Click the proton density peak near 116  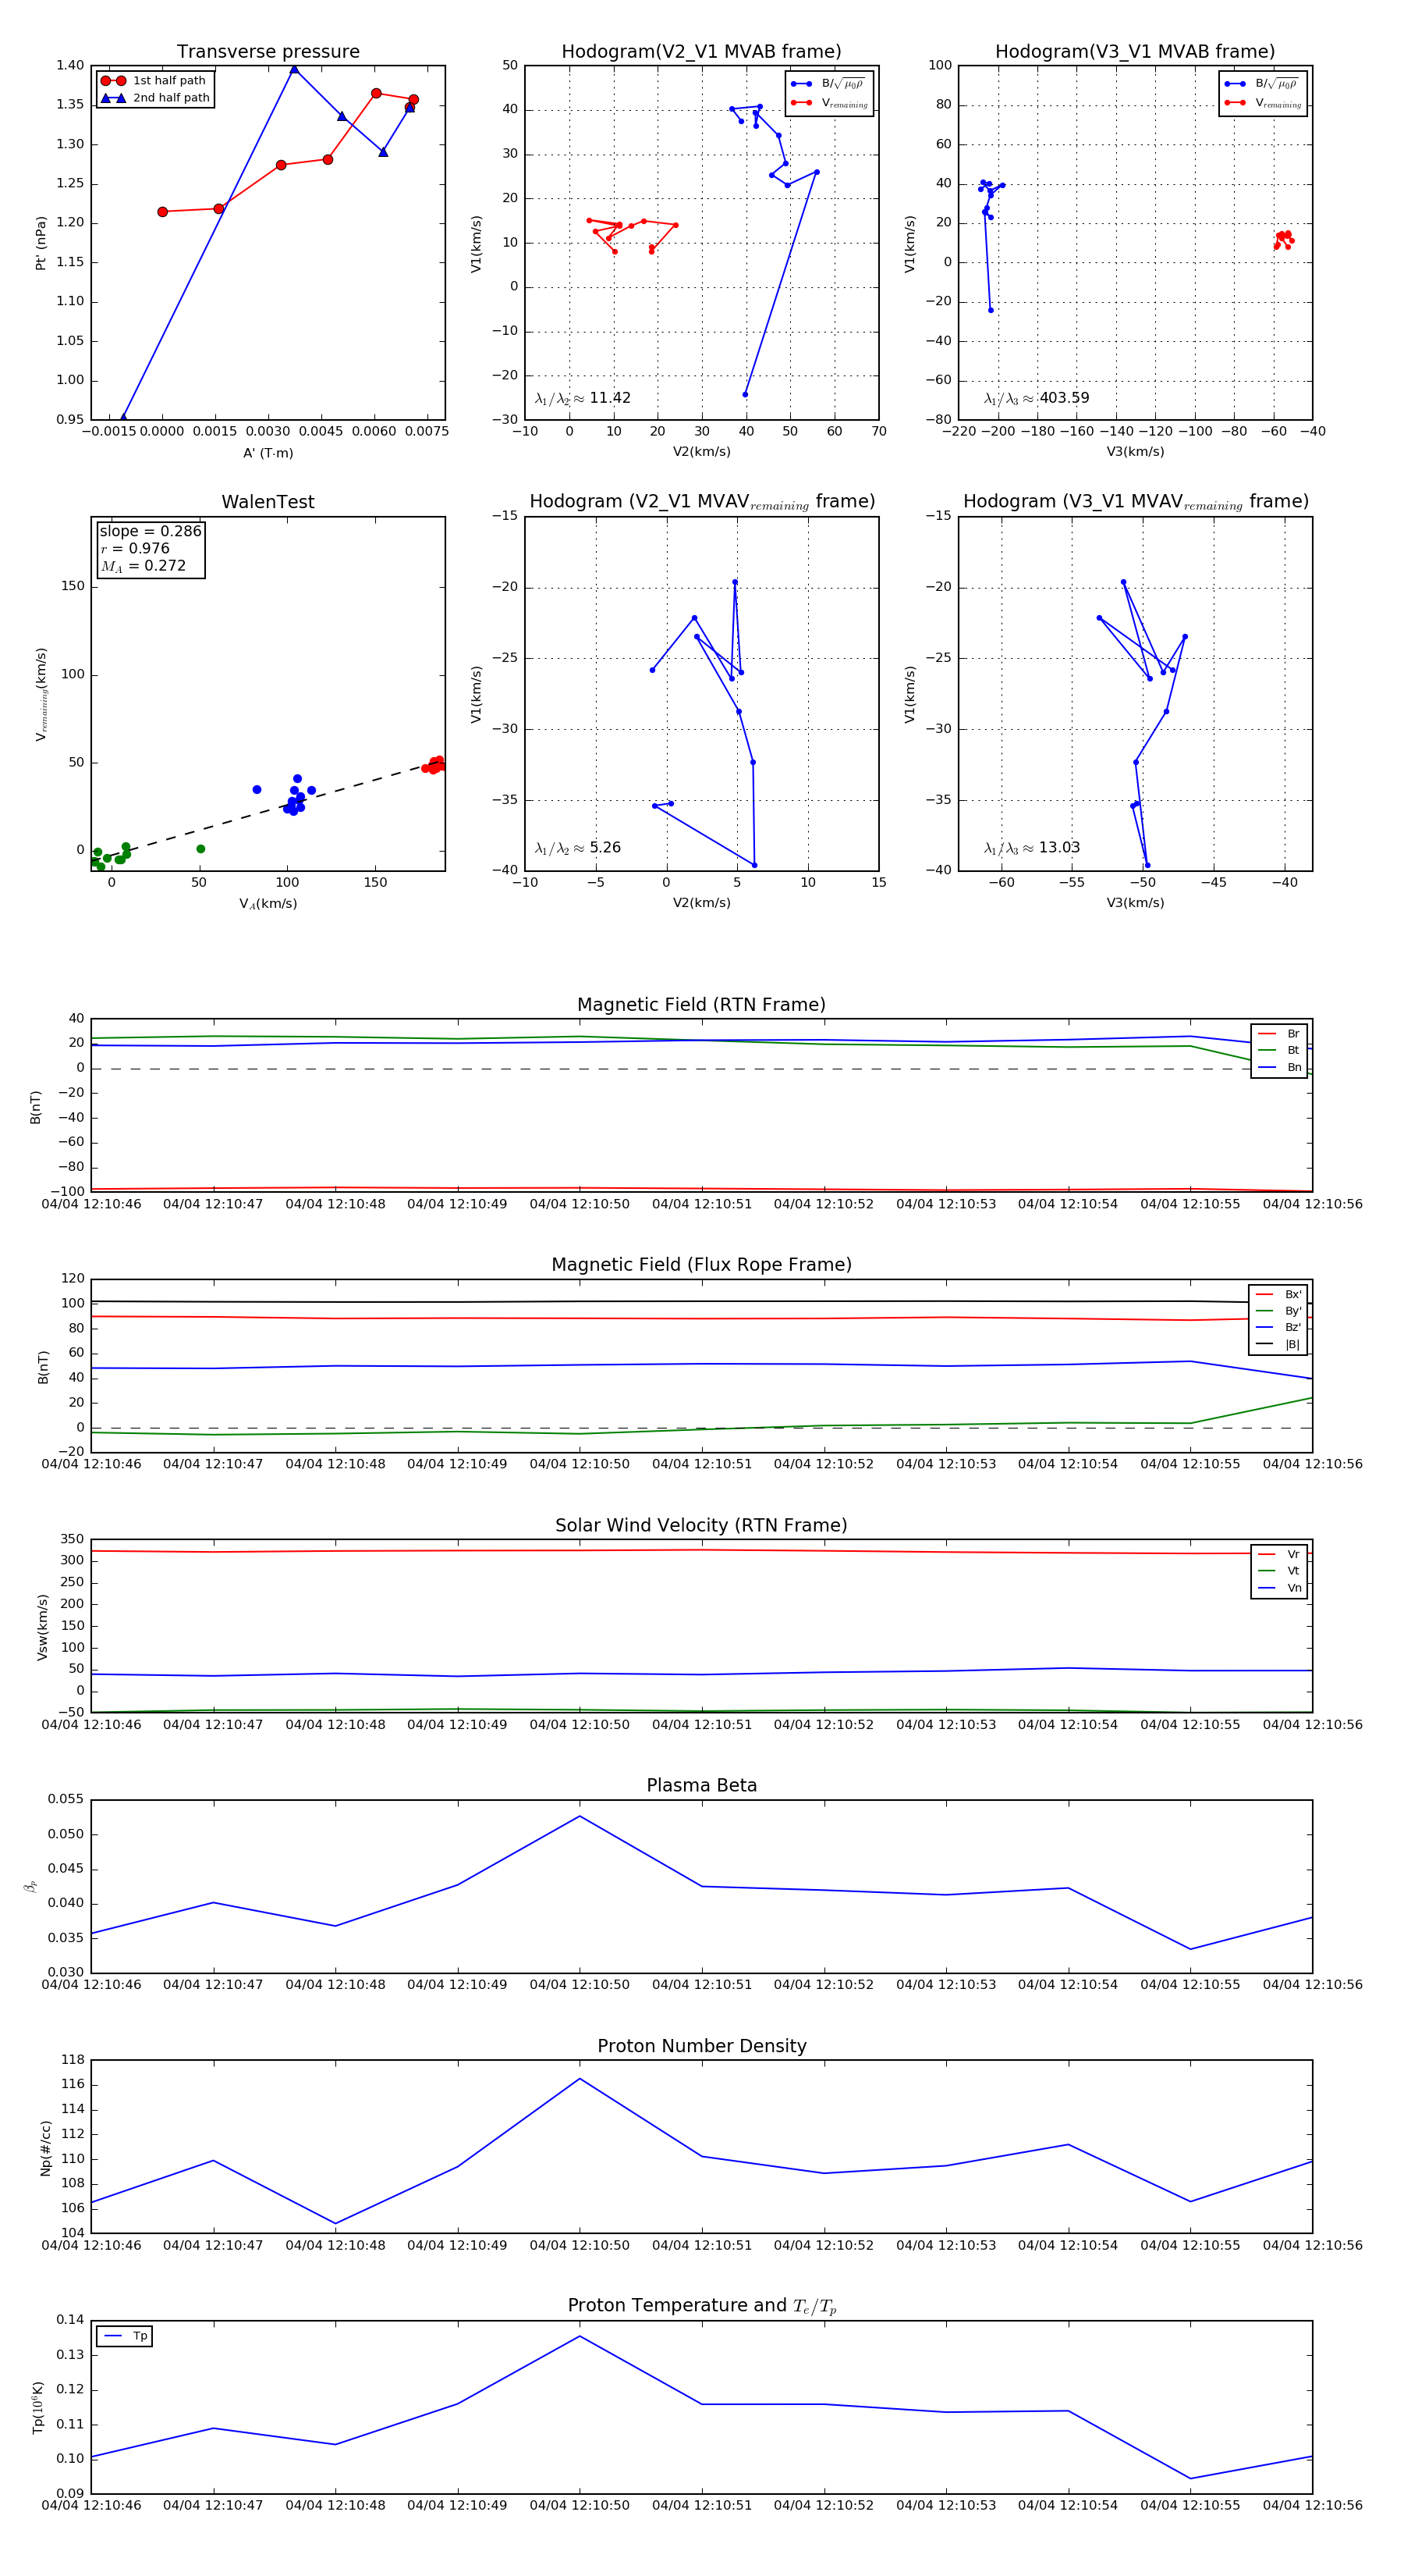[x=580, y=2079]
